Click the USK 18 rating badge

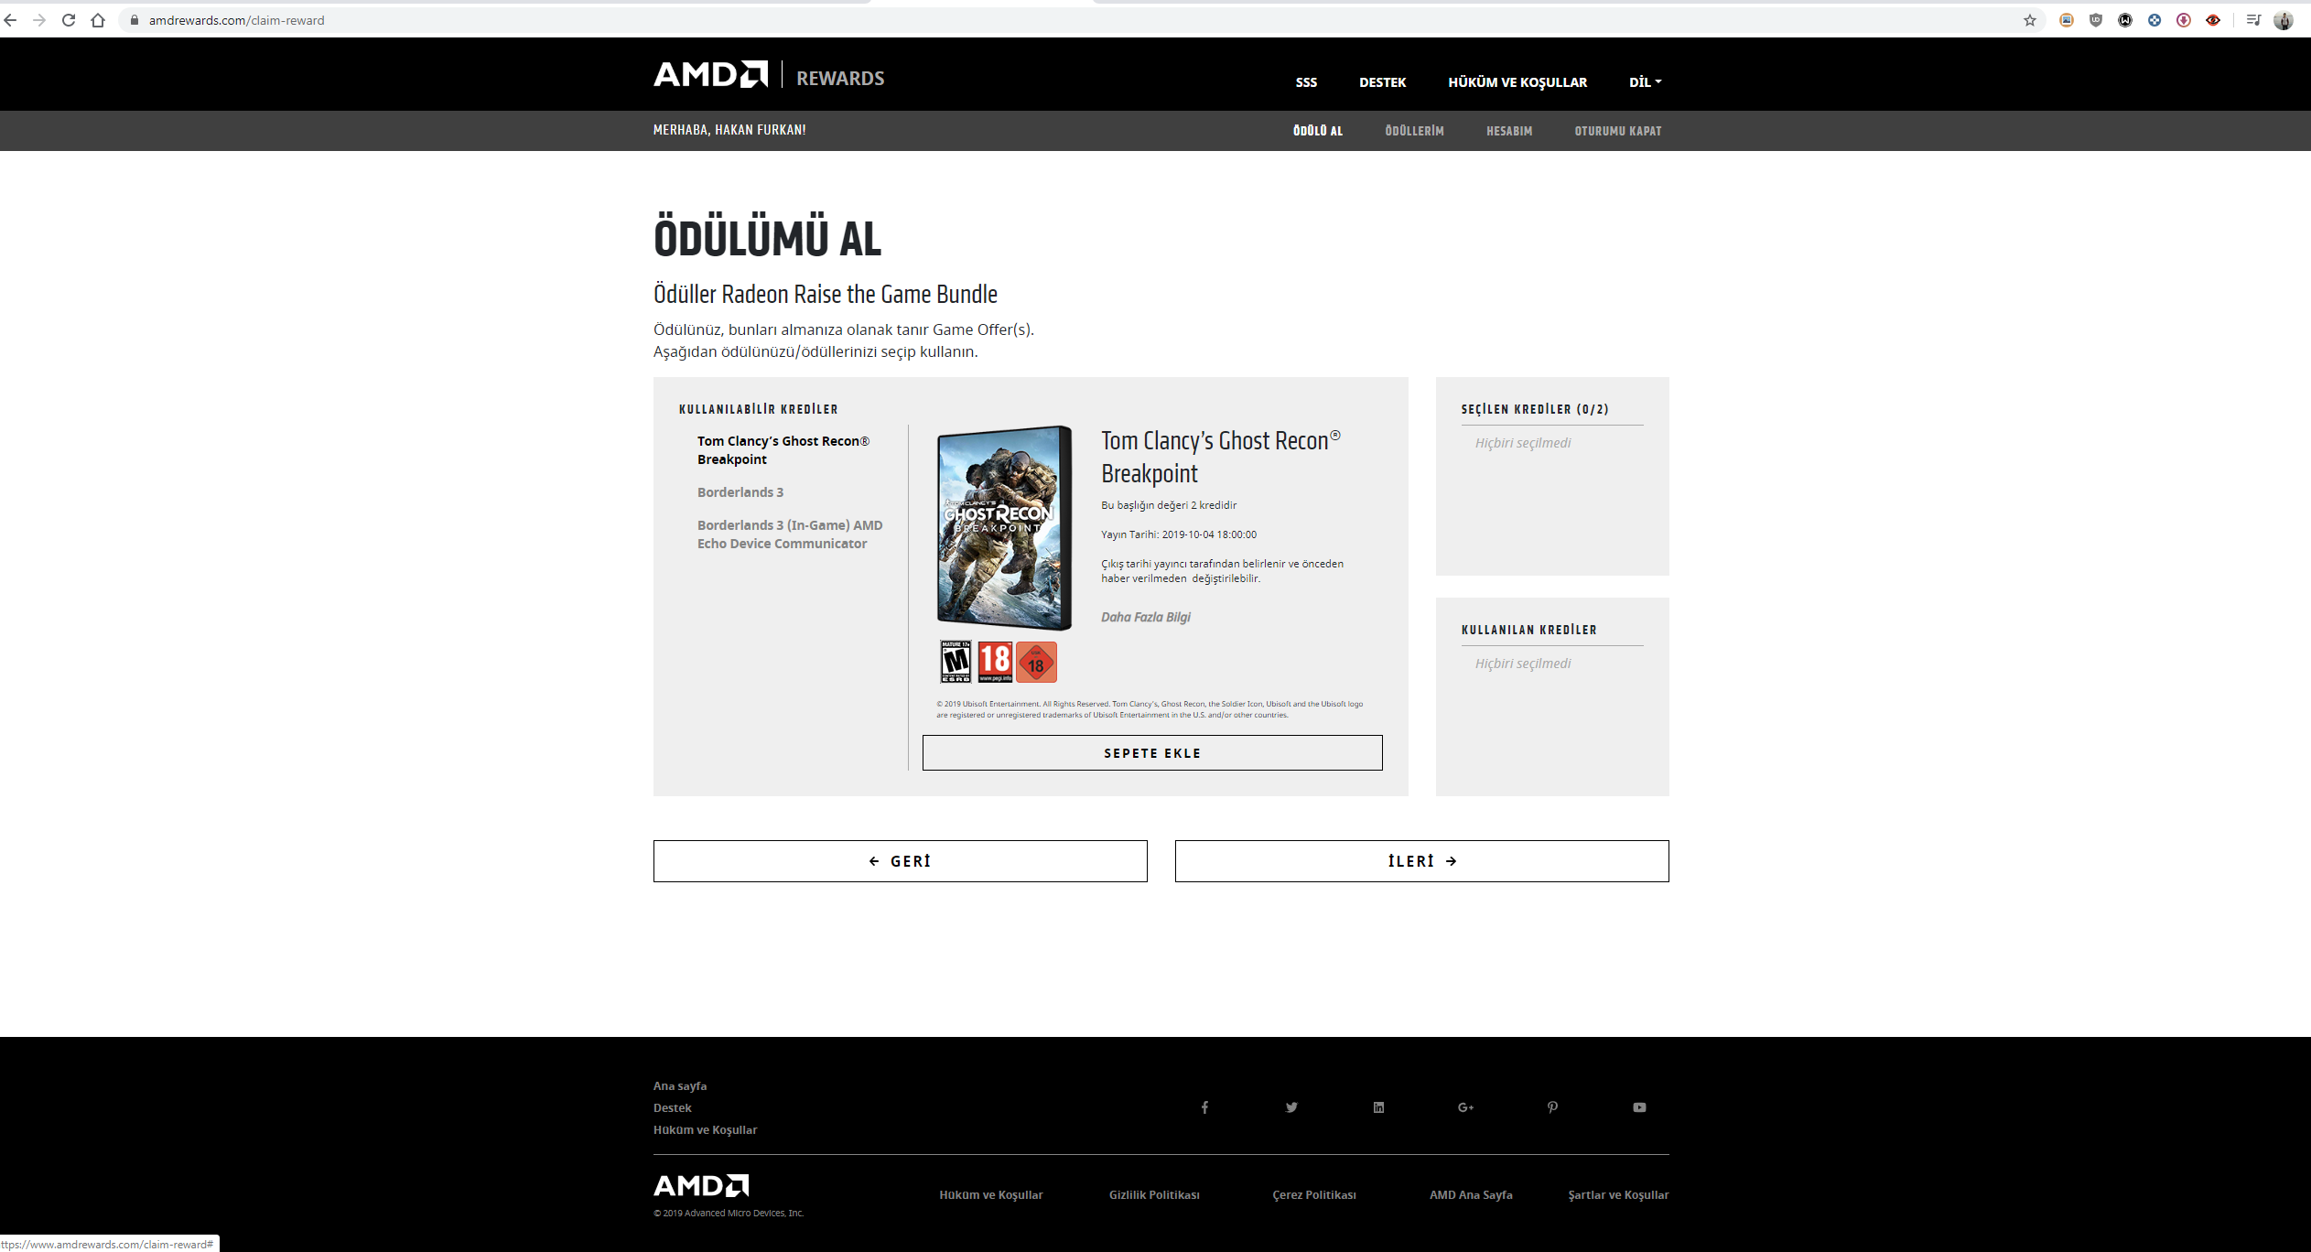point(1036,662)
